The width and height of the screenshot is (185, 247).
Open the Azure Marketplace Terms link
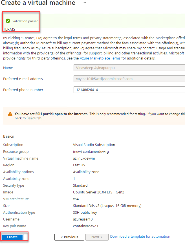coord(100,58)
